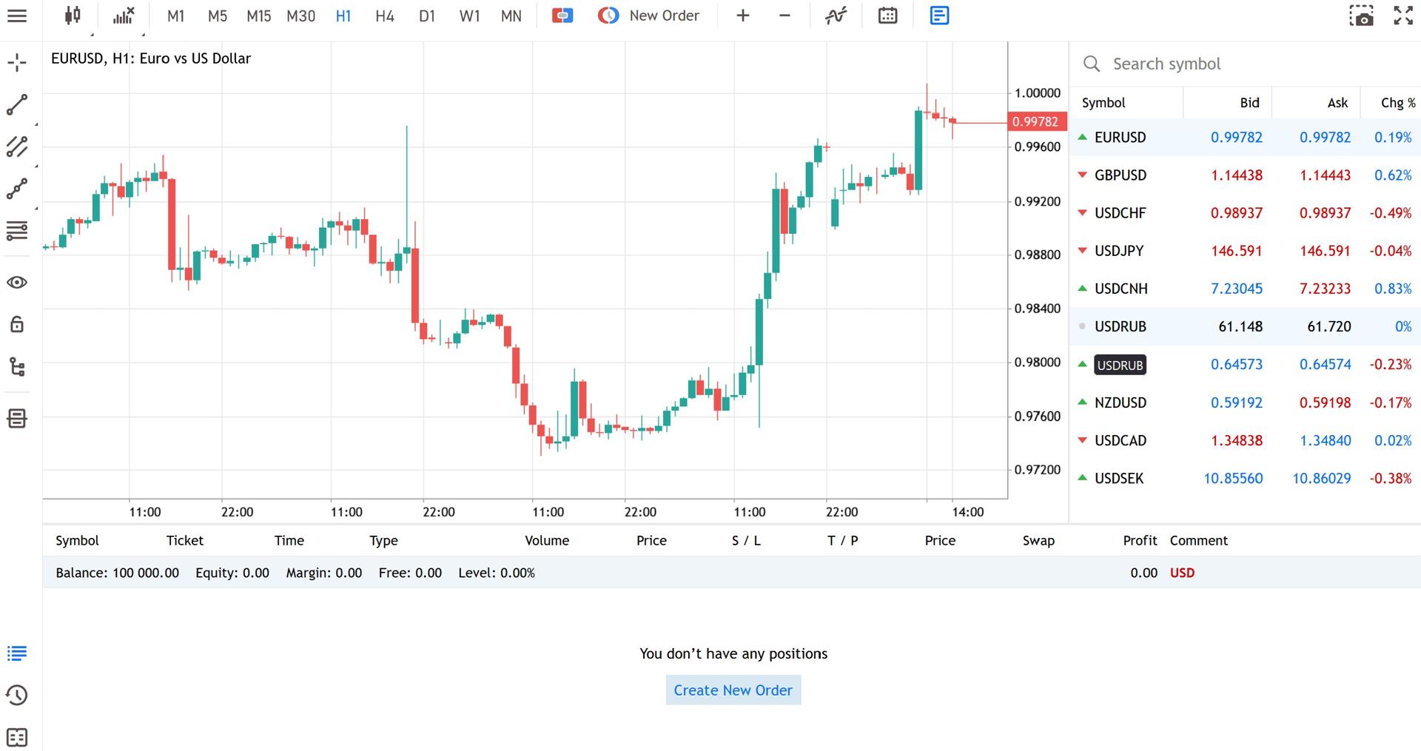This screenshot has width=1421, height=751.
Task: Click the Create New Order button
Action: [x=732, y=690]
